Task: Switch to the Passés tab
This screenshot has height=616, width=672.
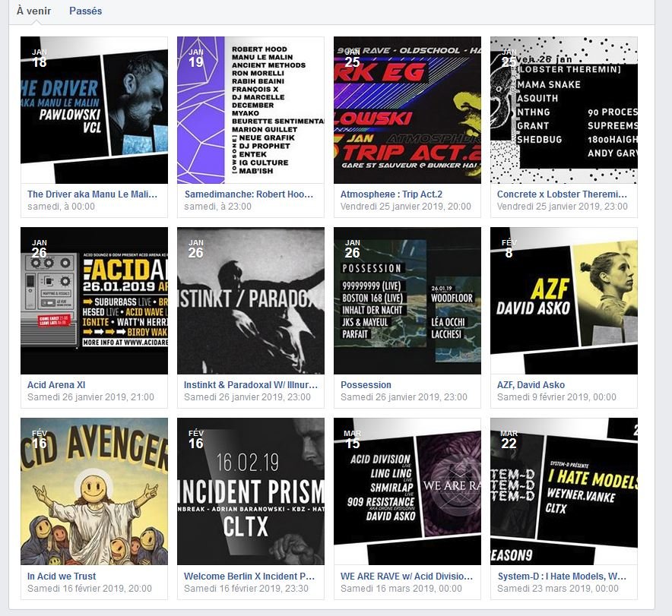Action: (86, 11)
